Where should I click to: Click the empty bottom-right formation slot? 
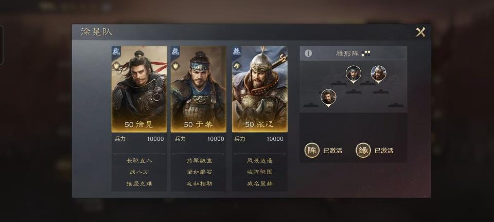point(396,105)
